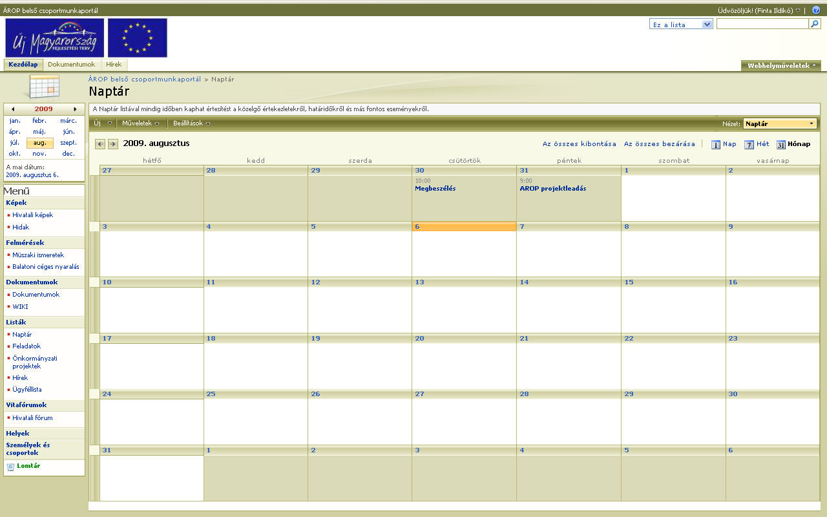Click the calendar list icon beside Naptár title

(x=45, y=87)
